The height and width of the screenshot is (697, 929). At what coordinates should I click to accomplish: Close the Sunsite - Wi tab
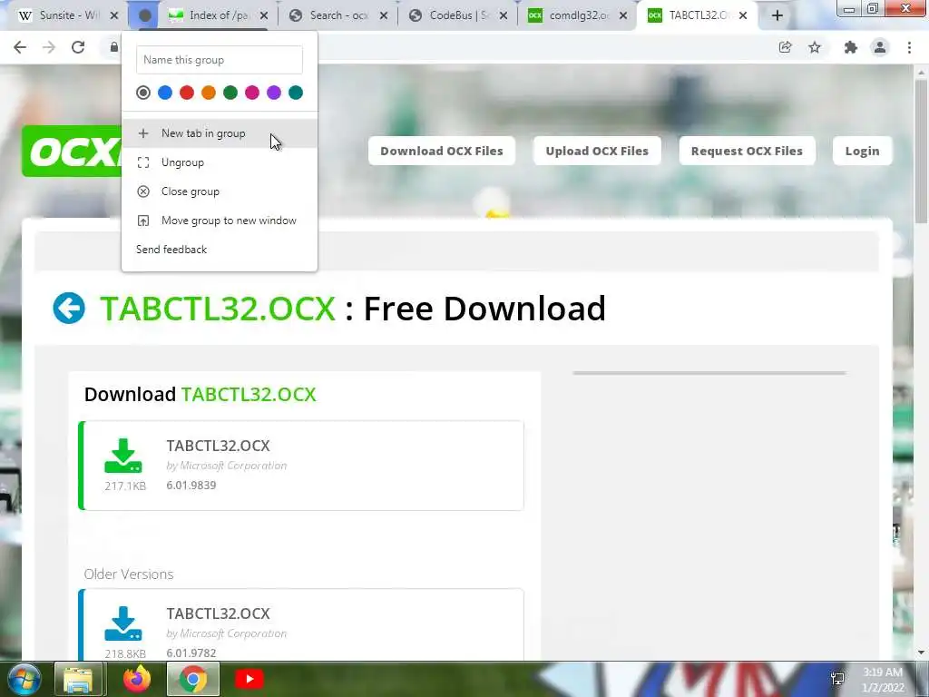click(114, 15)
